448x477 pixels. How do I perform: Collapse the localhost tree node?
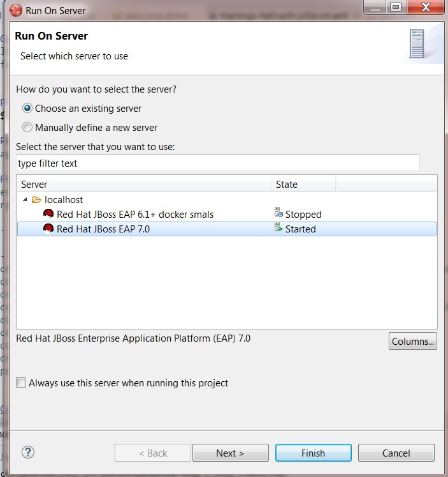pos(25,200)
